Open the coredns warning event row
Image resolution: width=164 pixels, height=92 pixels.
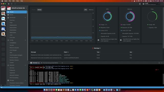96,58
